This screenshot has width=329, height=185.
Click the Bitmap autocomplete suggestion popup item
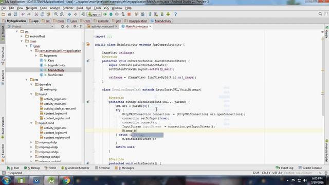pos(148,135)
